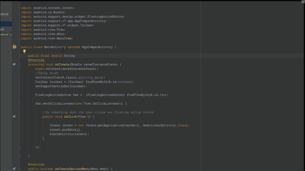
Task: Click the second @Override annotation above onCreateOptionsMenu
Action: (x=36, y=164)
